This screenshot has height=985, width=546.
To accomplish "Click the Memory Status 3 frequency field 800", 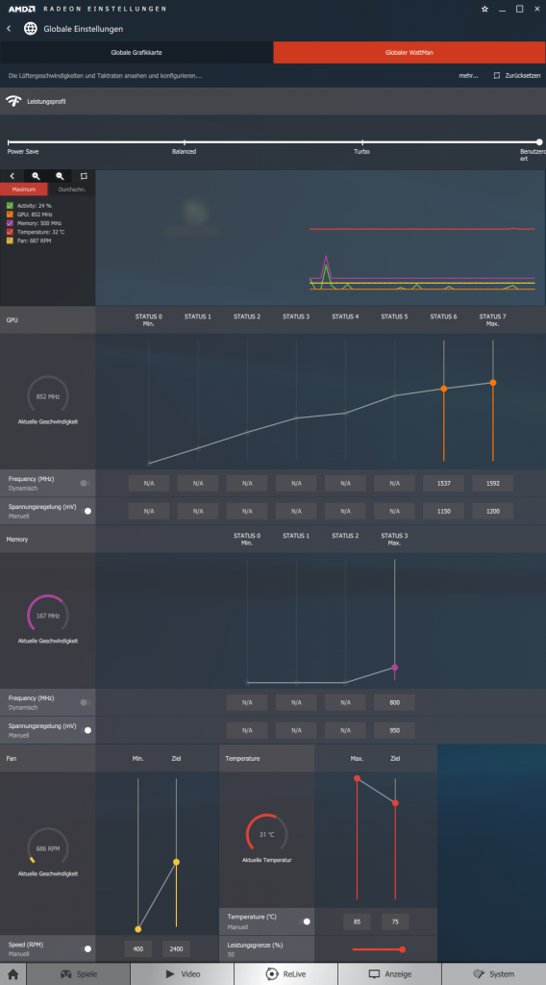I will (394, 702).
